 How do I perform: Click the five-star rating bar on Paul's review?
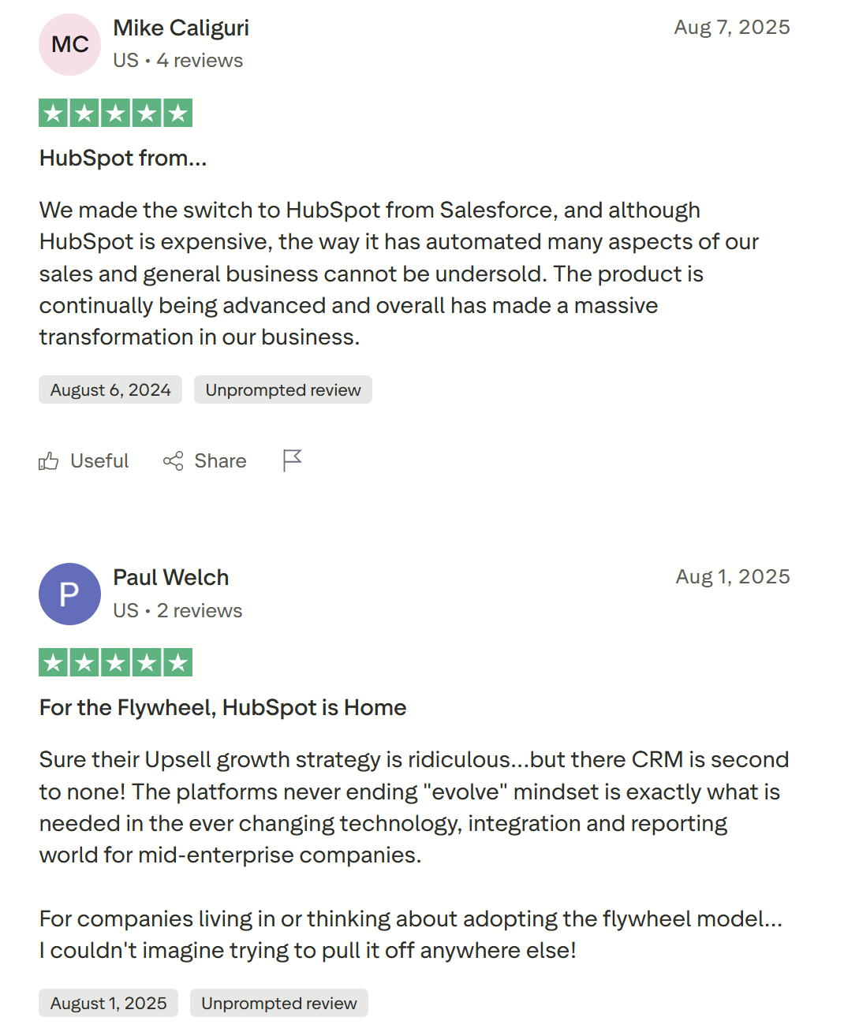click(114, 662)
